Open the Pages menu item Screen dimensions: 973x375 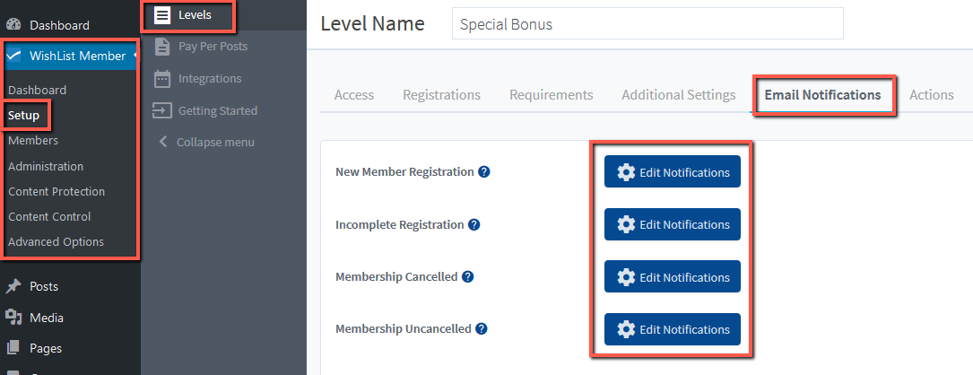click(46, 348)
